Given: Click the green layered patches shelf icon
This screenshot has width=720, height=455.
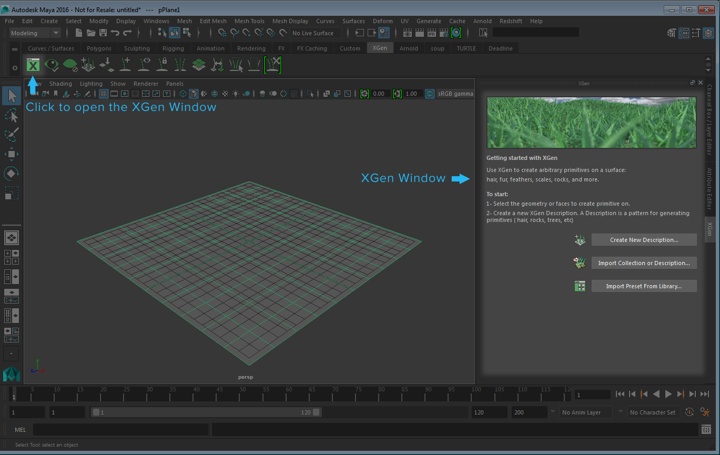Looking at the screenshot, I should [198, 65].
